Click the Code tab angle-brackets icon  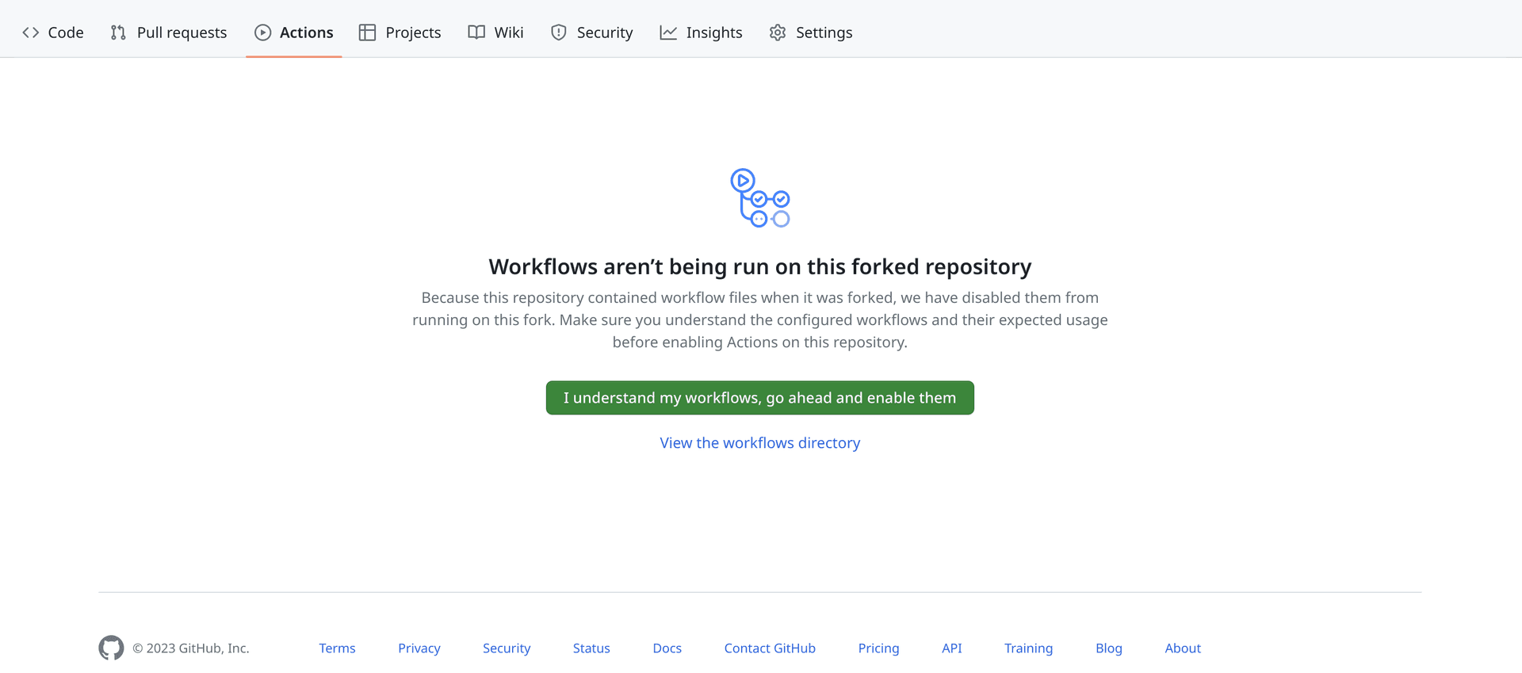point(31,33)
